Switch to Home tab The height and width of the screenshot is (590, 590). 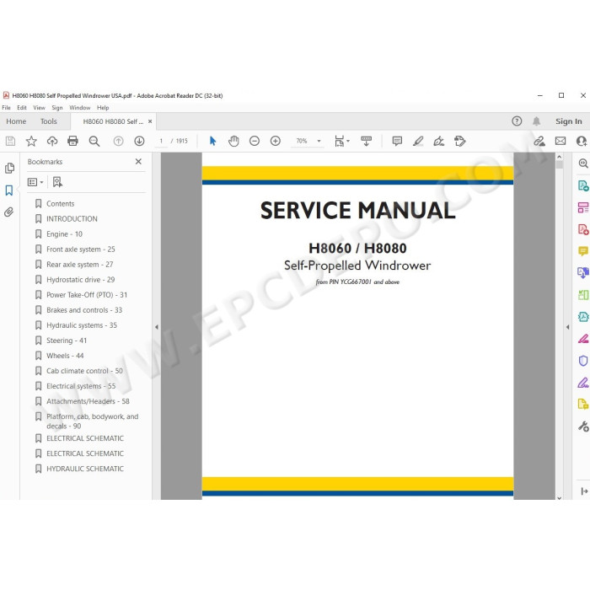click(x=16, y=121)
